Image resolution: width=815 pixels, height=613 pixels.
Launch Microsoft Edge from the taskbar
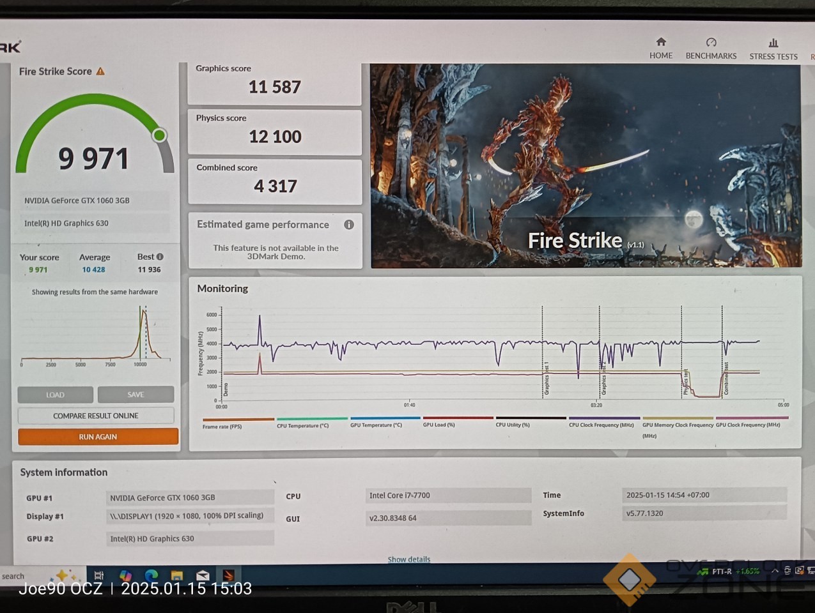151,575
